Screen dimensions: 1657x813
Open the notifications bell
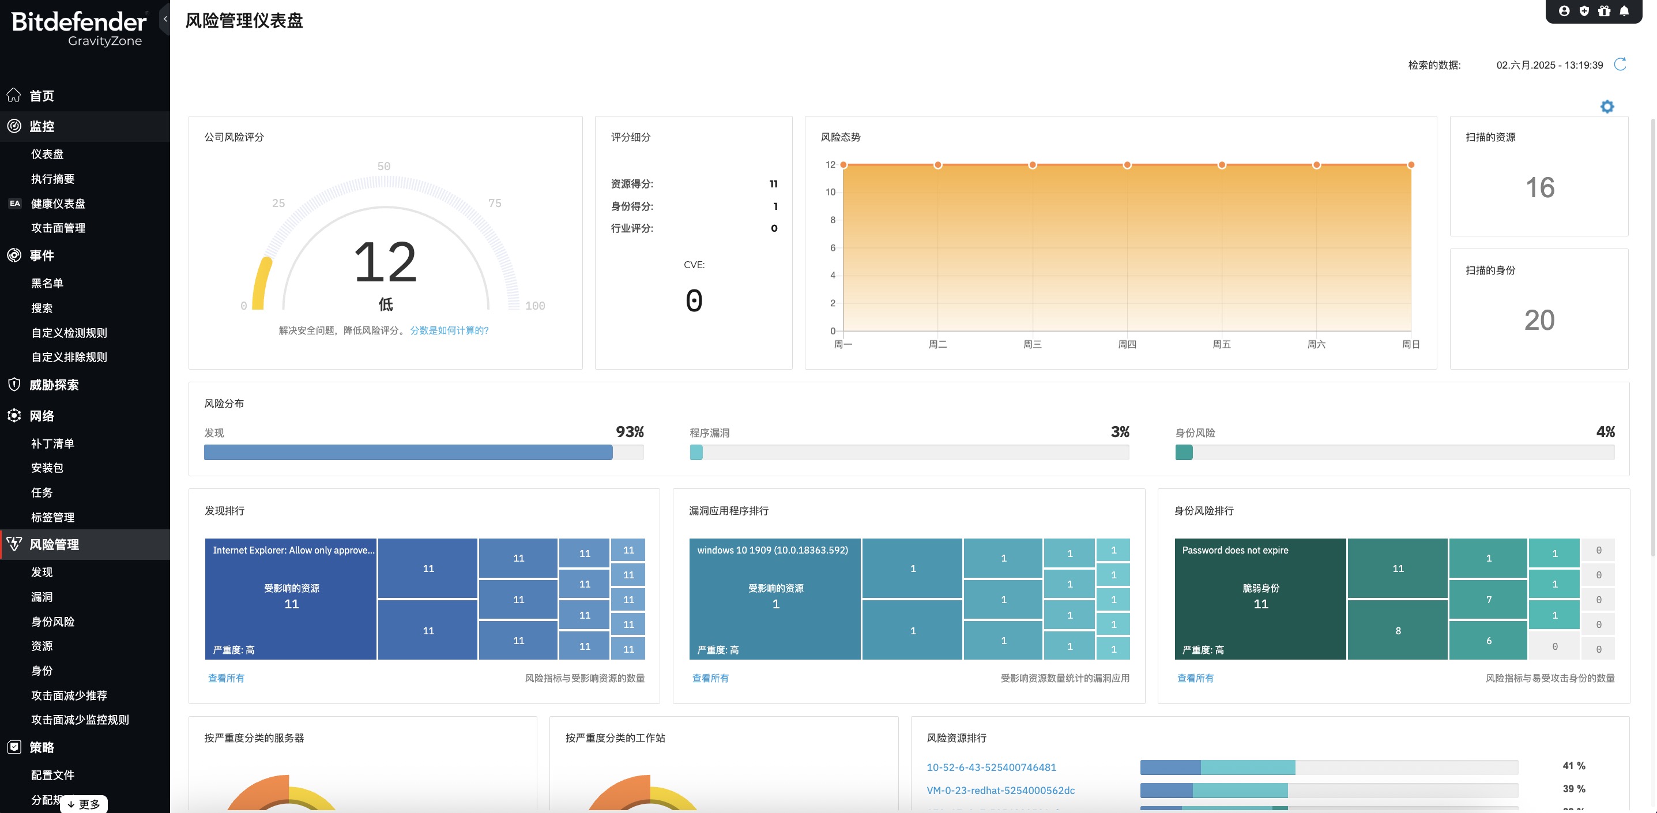pyautogui.click(x=1624, y=11)
